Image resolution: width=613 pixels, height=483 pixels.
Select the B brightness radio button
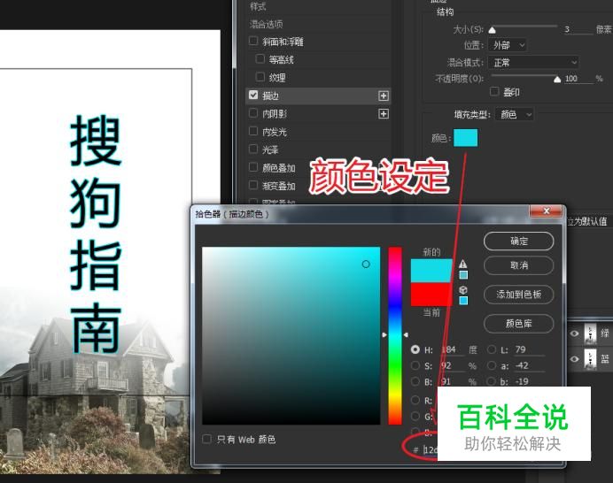click(415, 381)
